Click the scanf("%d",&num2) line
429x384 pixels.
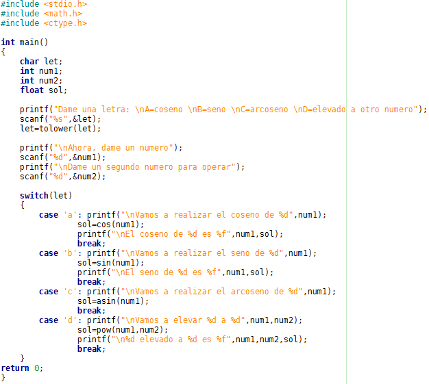coord(62,177)
